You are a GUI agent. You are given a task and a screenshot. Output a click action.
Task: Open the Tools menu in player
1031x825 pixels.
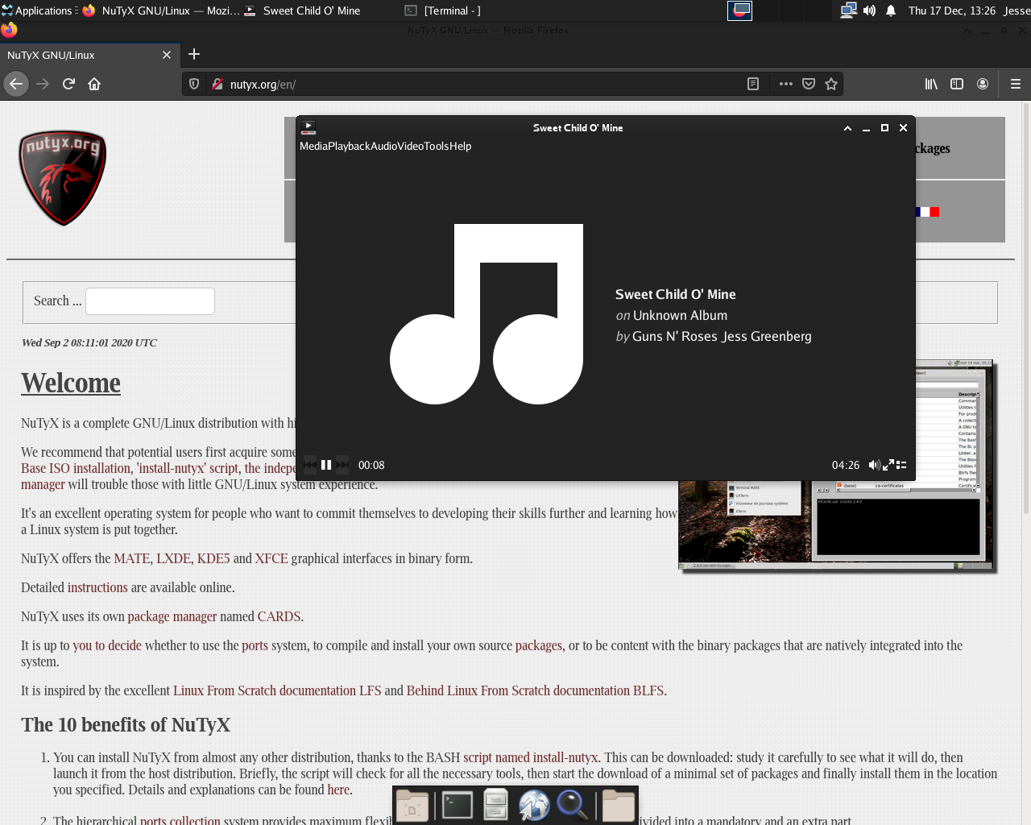(x=437, y=146)
